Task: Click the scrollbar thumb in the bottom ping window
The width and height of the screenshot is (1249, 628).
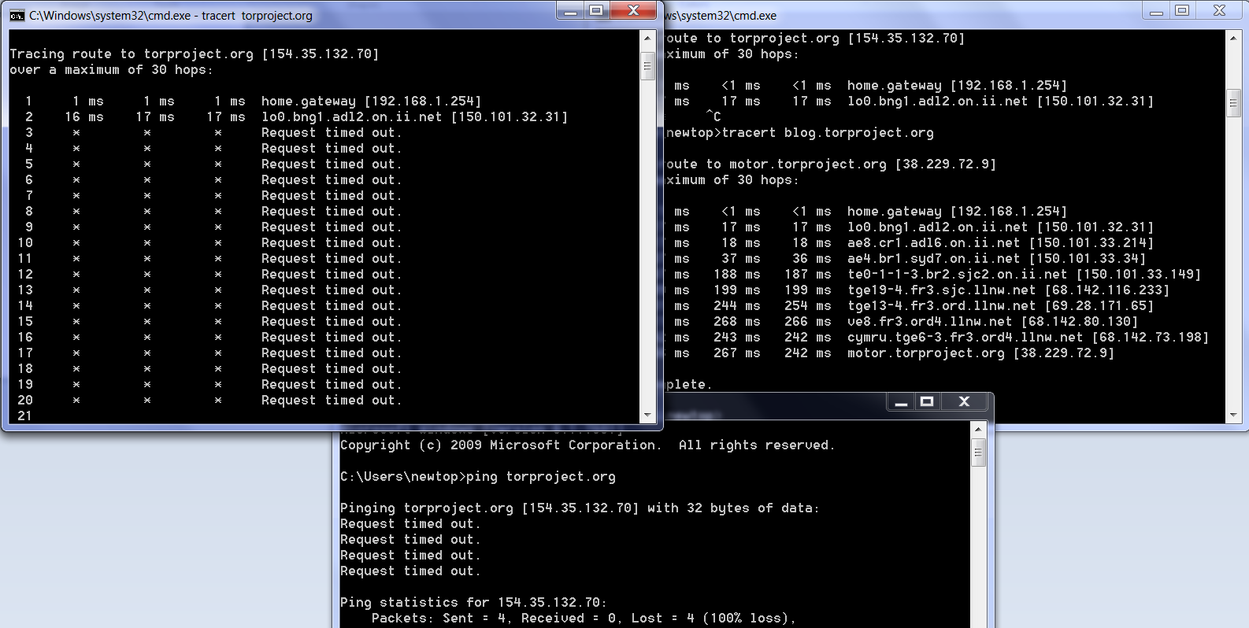Action: [978, 453]
